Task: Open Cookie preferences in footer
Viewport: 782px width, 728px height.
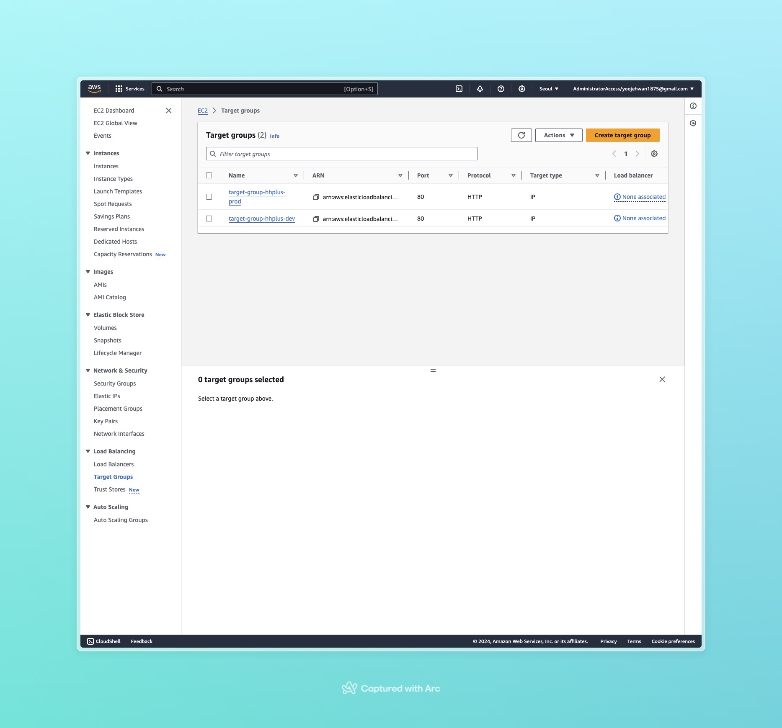Action: tap(673, 641)
